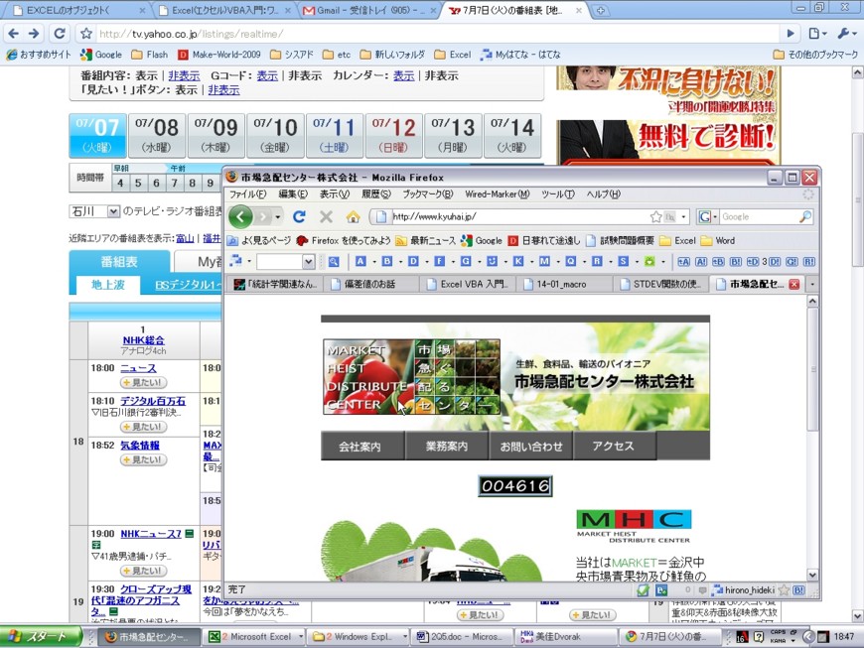The image size is (864, 648).
Task: Select 07/12 日曜 date tab
Action: click(x=393, y=135)
